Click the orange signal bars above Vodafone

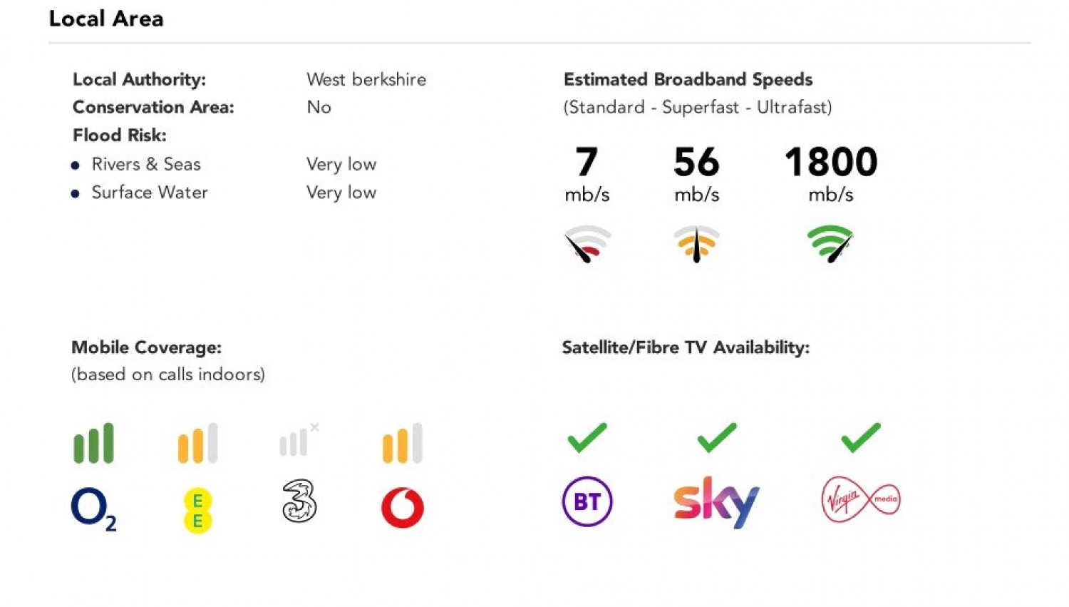point(403,443)
